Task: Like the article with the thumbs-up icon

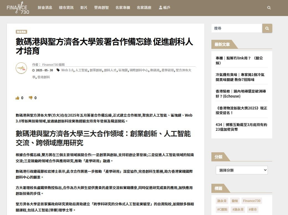Action: coord(17,98)
